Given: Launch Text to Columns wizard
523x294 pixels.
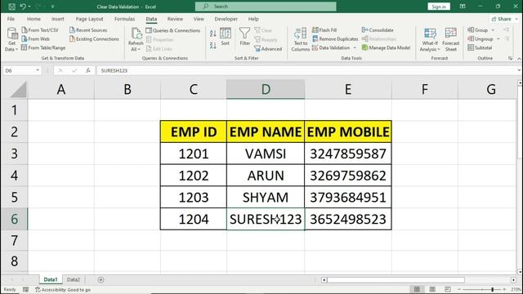Looking at the screenshot, I should pos(300,39).
